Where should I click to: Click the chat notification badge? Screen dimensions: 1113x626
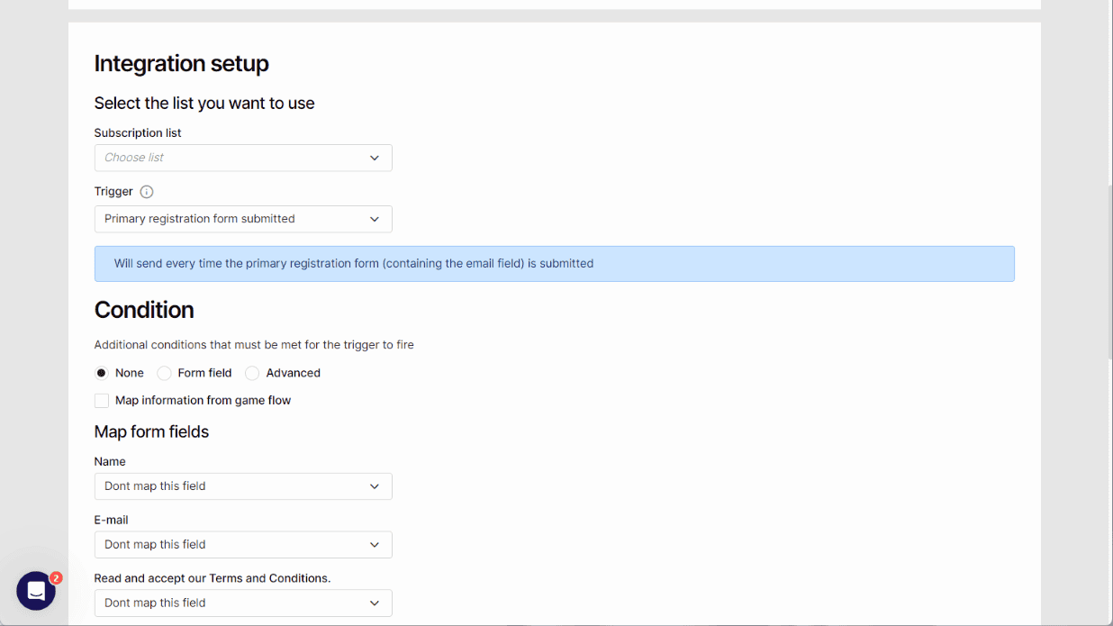pos(56,578)
